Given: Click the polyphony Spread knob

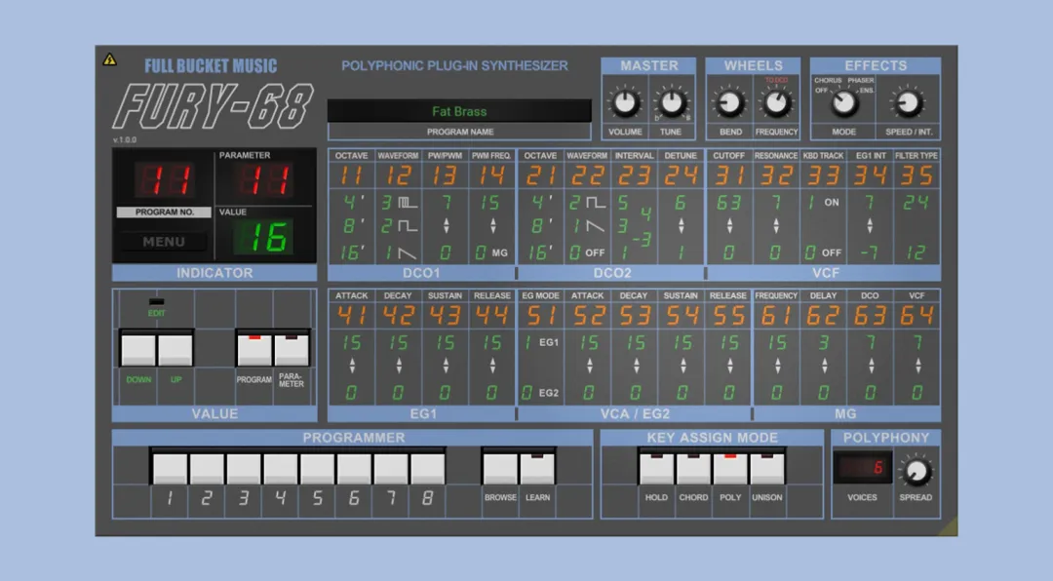Looking at the screenshot, I should coord(916,472).
